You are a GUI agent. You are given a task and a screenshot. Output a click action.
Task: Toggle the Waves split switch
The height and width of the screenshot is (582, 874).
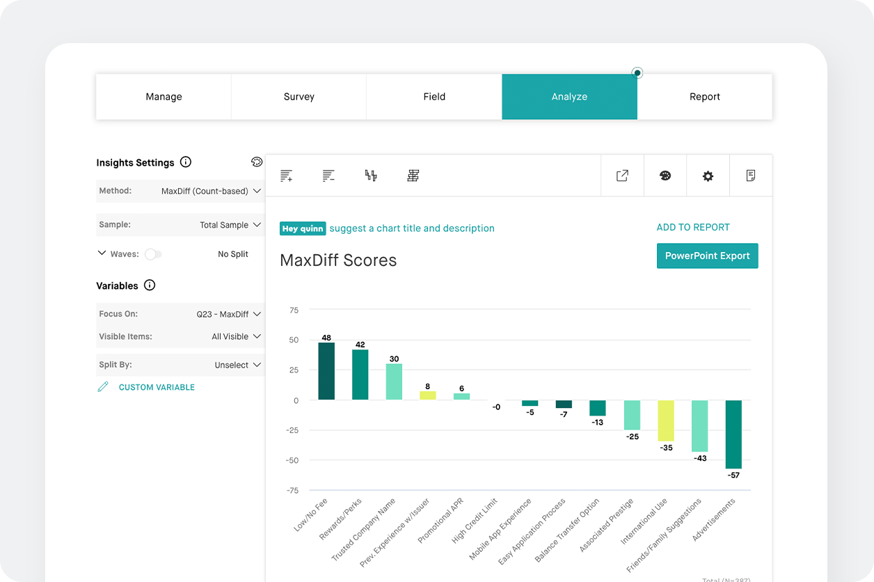[x=153, y=254]
